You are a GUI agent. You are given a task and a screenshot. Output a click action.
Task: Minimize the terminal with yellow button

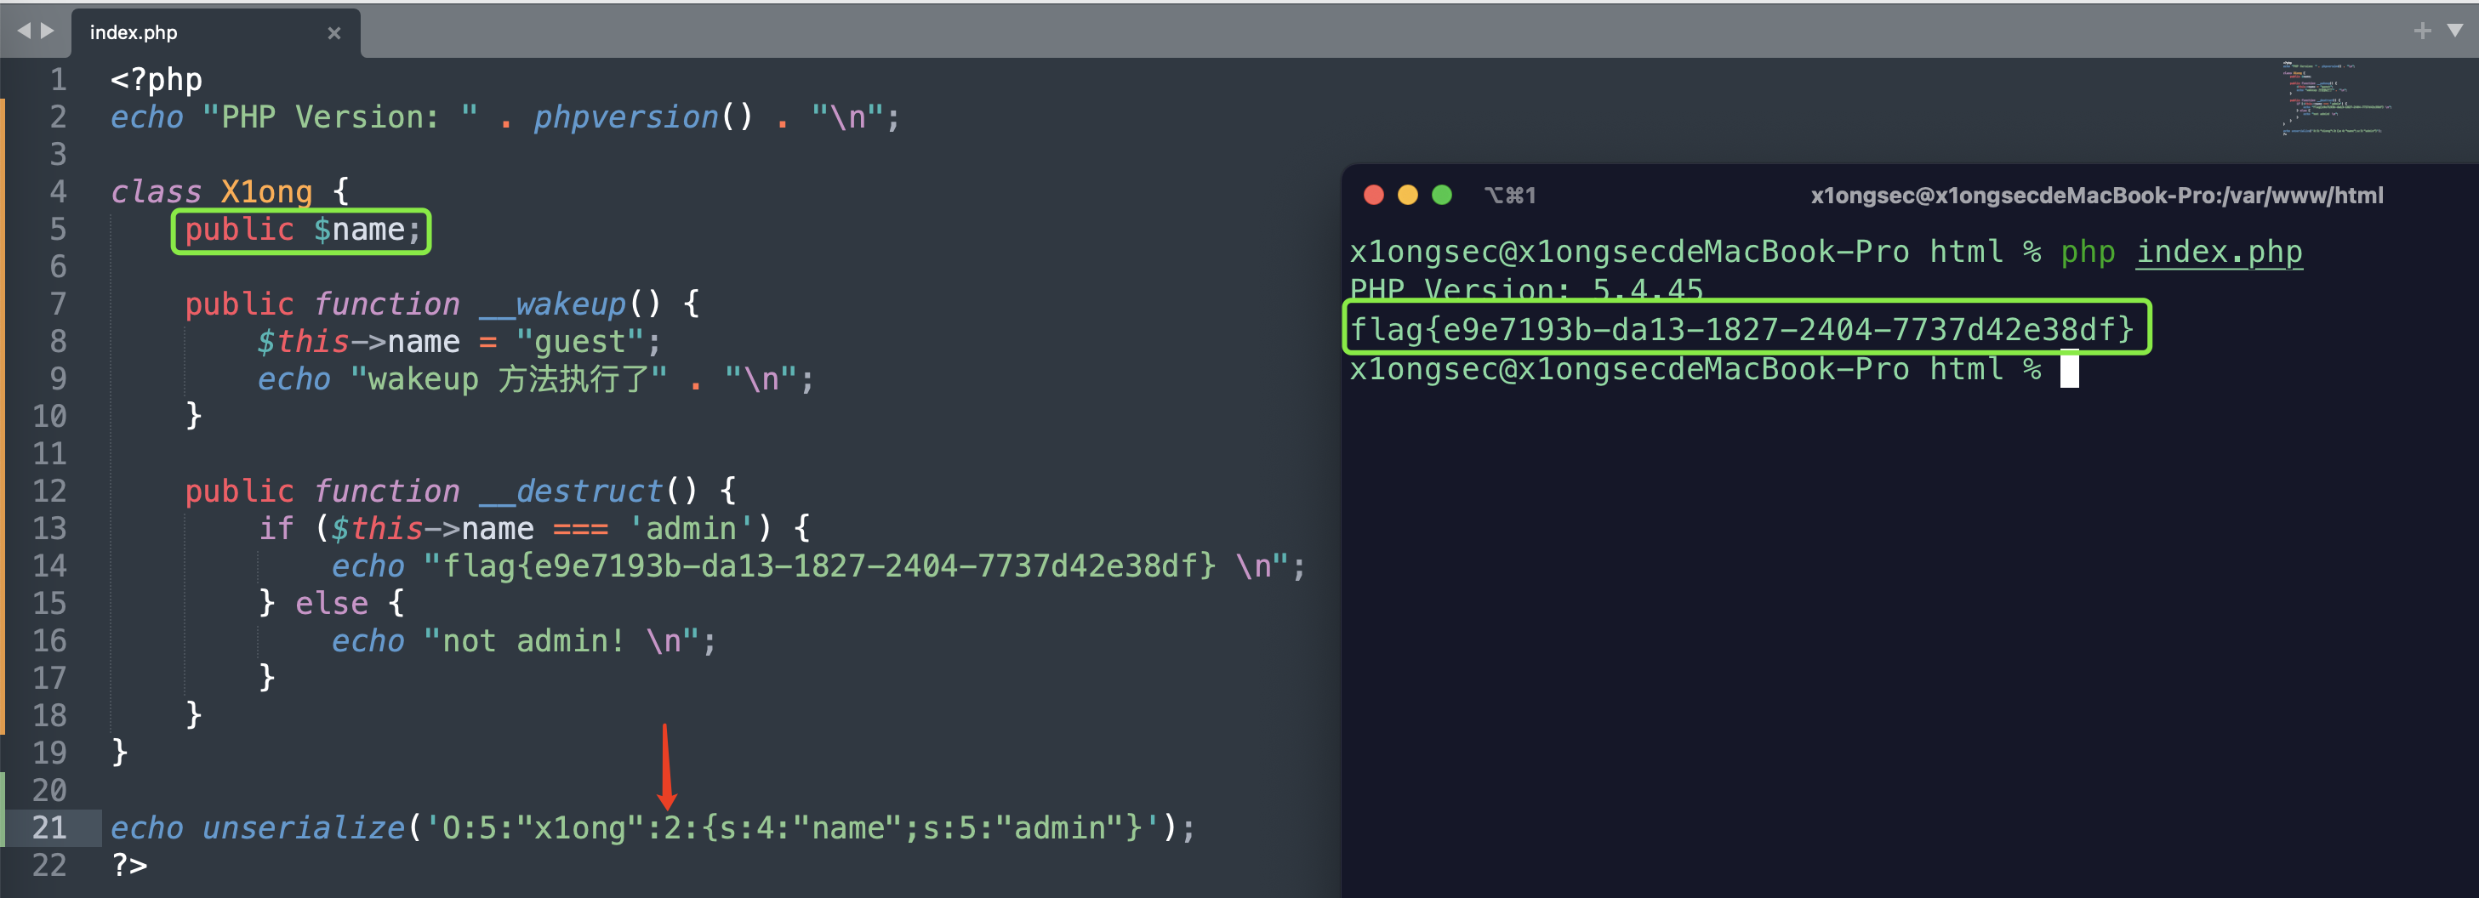tap(1407, 196)
